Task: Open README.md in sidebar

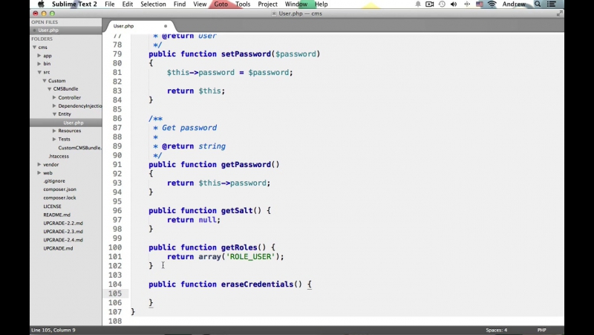Action: [57, 215]
